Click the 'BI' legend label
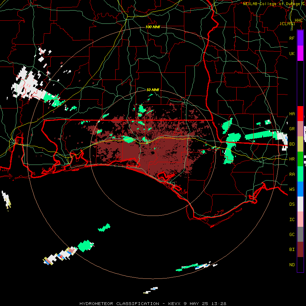The image size is (306, 306). tap(292, 250)
